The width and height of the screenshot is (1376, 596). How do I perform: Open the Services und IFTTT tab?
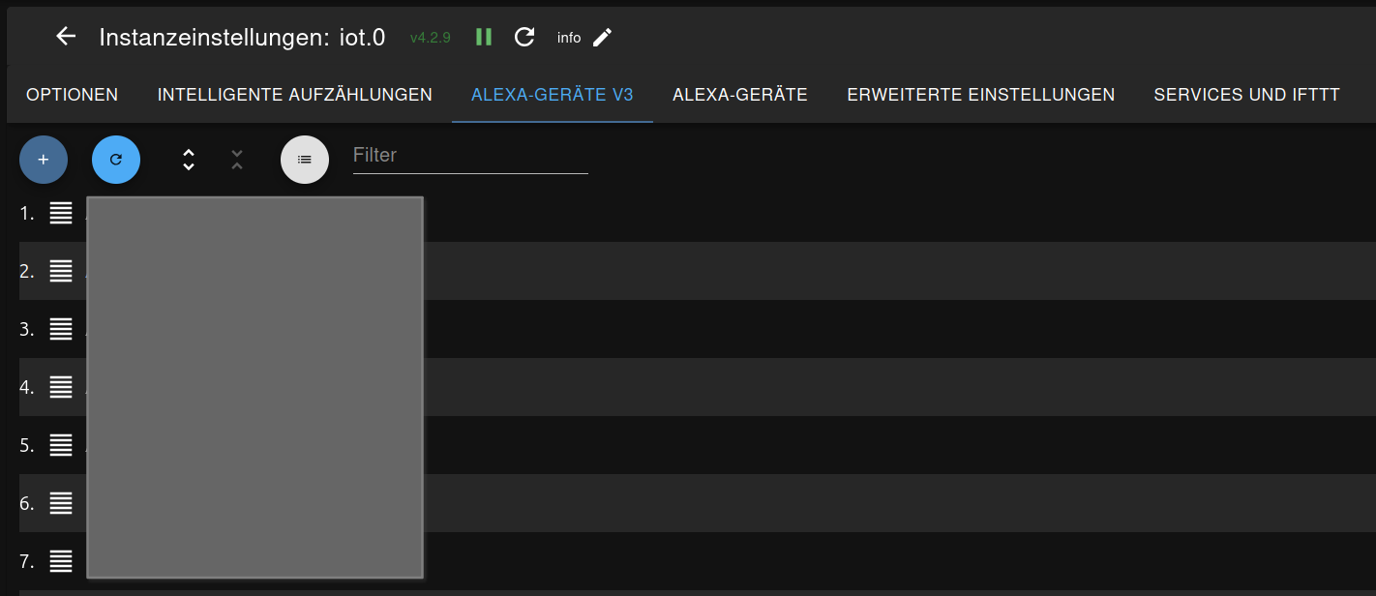(1247, 95)
